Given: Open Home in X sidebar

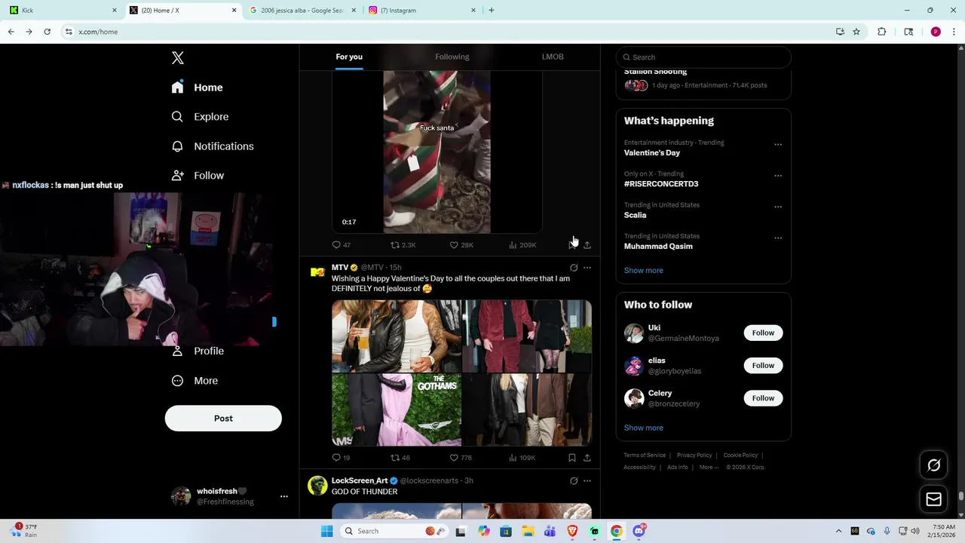Looking at the screenshot, I should (x=197, y=87).
